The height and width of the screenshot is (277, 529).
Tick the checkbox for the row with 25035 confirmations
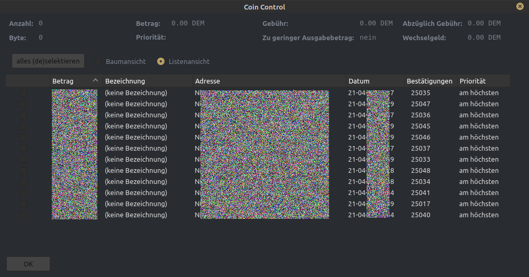pyautogui.click(x=23, y=93)
